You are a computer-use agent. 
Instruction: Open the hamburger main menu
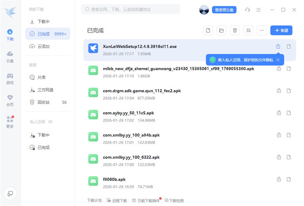[x=258, y=10]
